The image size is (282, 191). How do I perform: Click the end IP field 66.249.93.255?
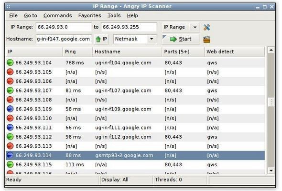coord(129,27)
